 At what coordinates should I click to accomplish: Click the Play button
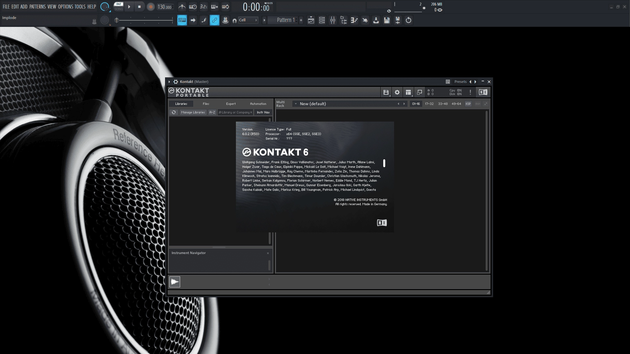129,7
